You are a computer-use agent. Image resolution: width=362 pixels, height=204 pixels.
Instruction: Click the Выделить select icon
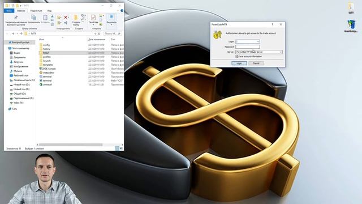(x=111, y=16)
